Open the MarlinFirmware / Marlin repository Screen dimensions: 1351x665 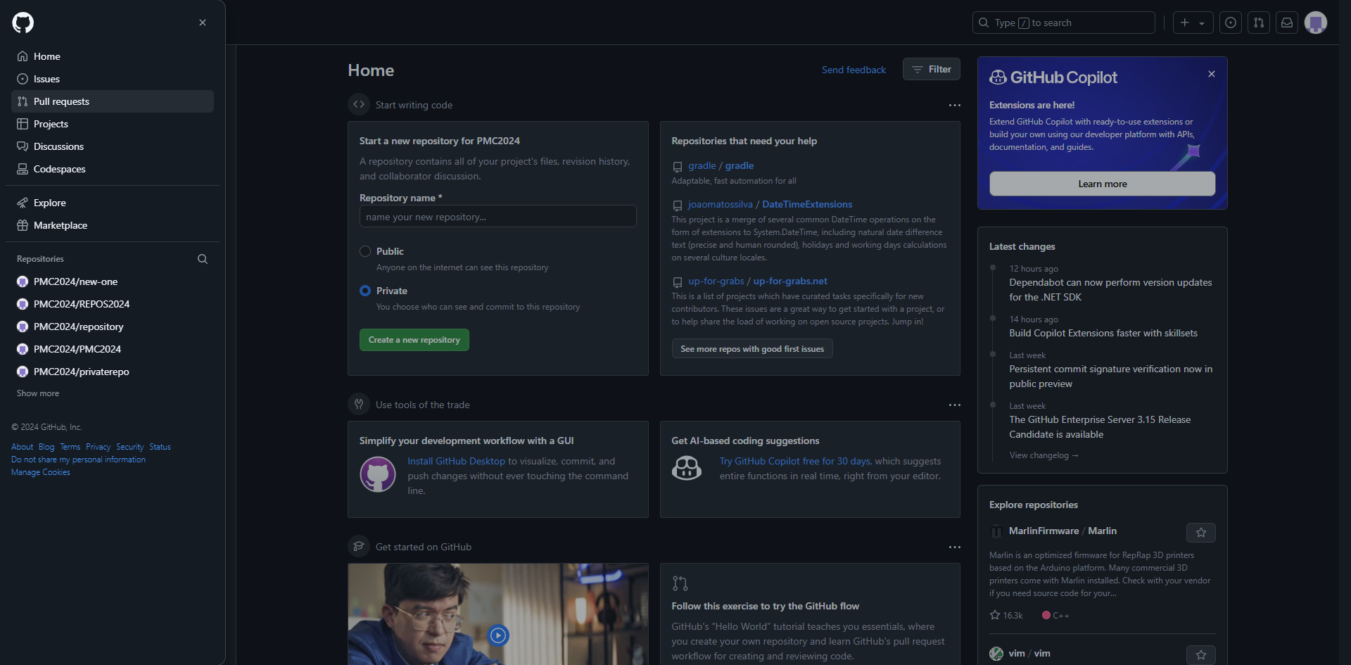[x=1063, y=531]
